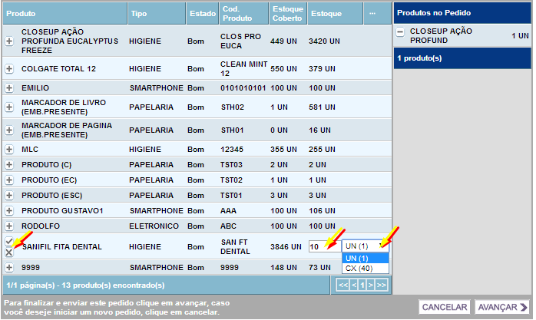Click the COLGATE TOTAL 12 product name
The image size is (536, 320).
click(58, 68)
